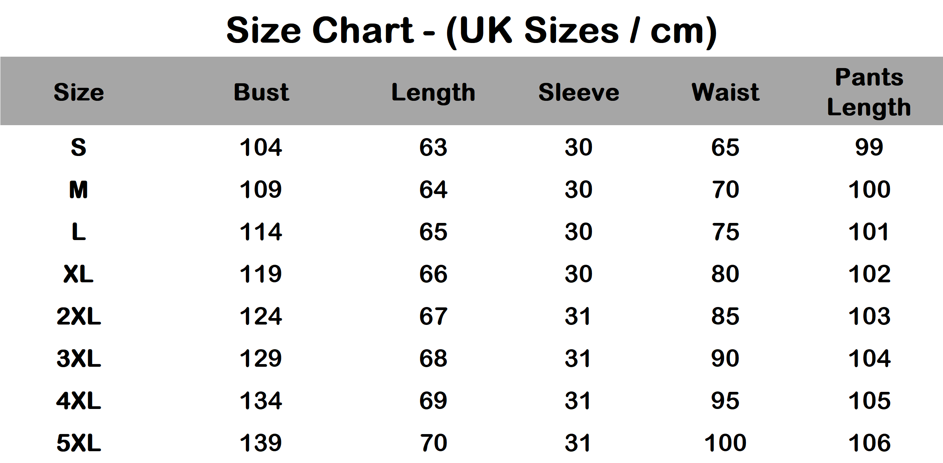Screen dimensions: 943x463
Task: Select the length value 67 for 2XL
Action: pos(433,316)
